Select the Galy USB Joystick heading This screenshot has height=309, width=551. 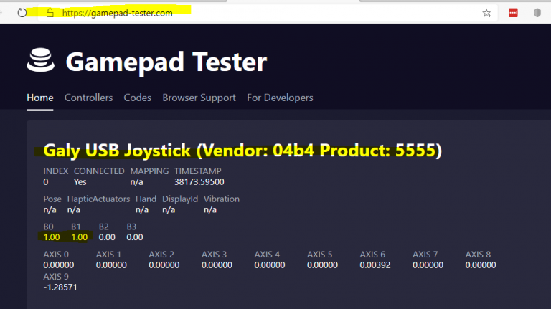pyautogui.click(x=242, y=151)
